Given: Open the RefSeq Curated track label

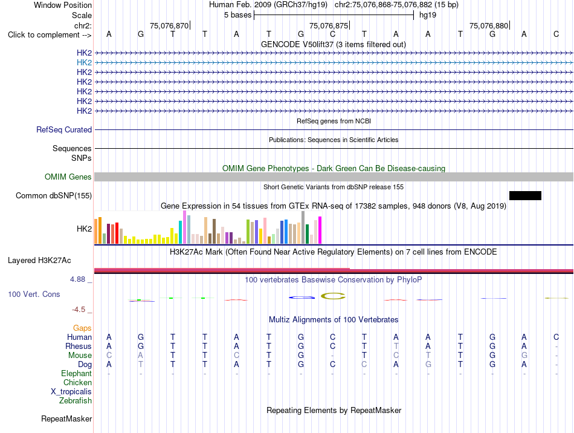Looking at the screenshot, I should (64, 129).
